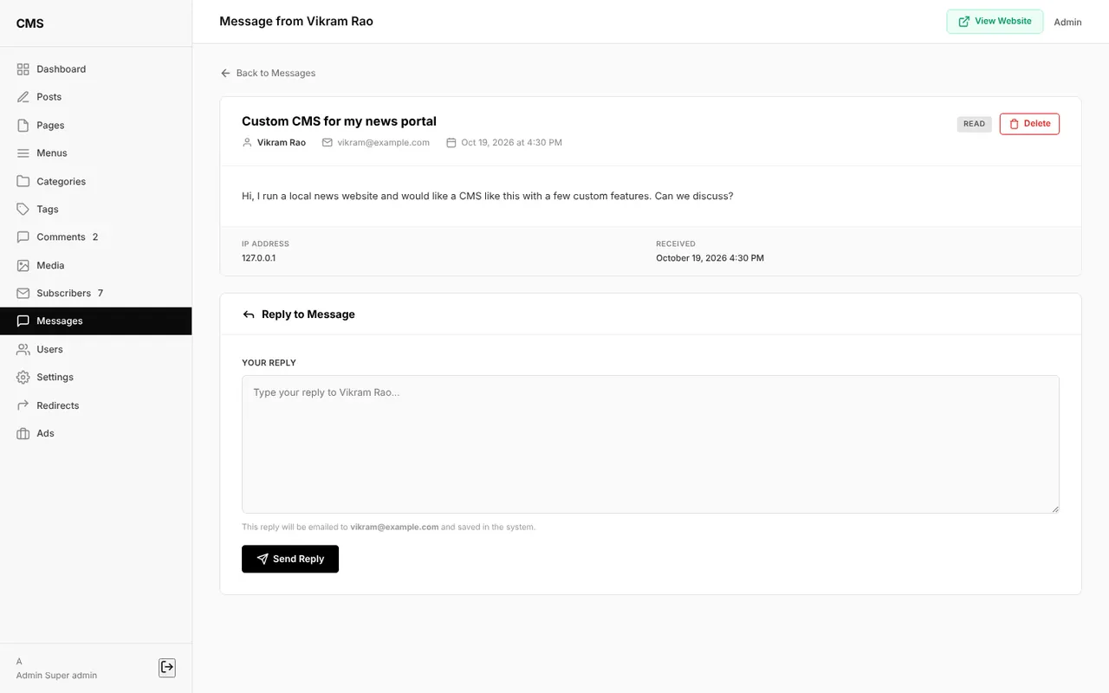The width and height of the screenshot is (1109, 693).
Task: Click the Categories folder icon
Action: point(23,182)
